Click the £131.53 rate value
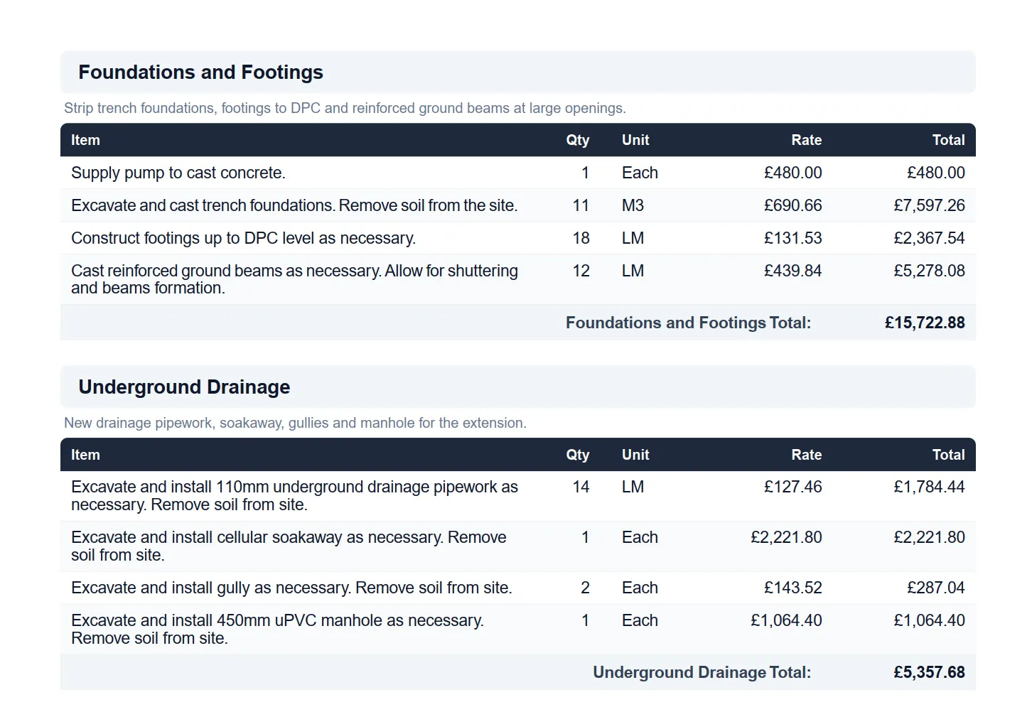Screen dimensions: 1032x712 pyautogui.click(x=792, y=238)
